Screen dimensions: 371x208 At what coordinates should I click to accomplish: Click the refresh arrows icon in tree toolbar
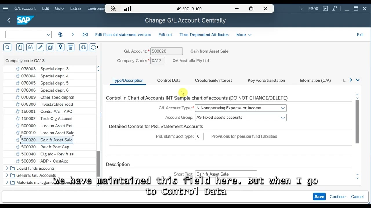click(93, 47)
